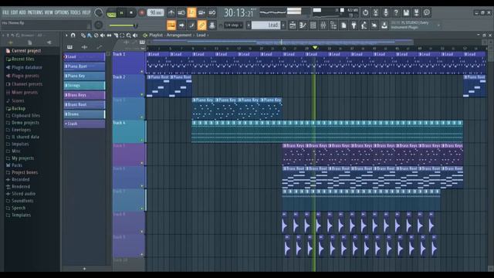Click the main volume knob
This screenshot has height=278, width=494.
(99, 12)
